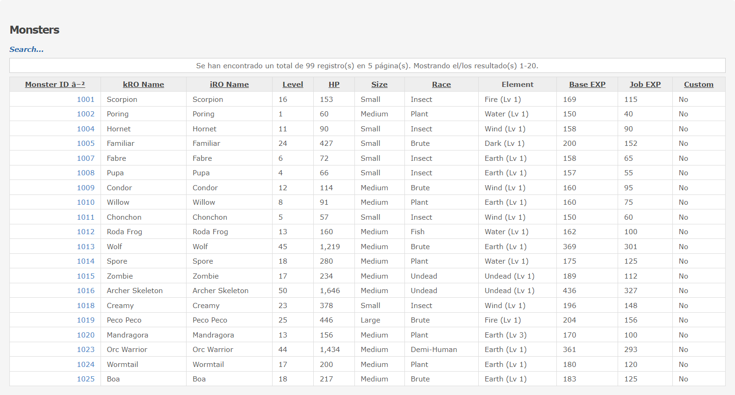Open monster ID 1009 link

(86, 188)
